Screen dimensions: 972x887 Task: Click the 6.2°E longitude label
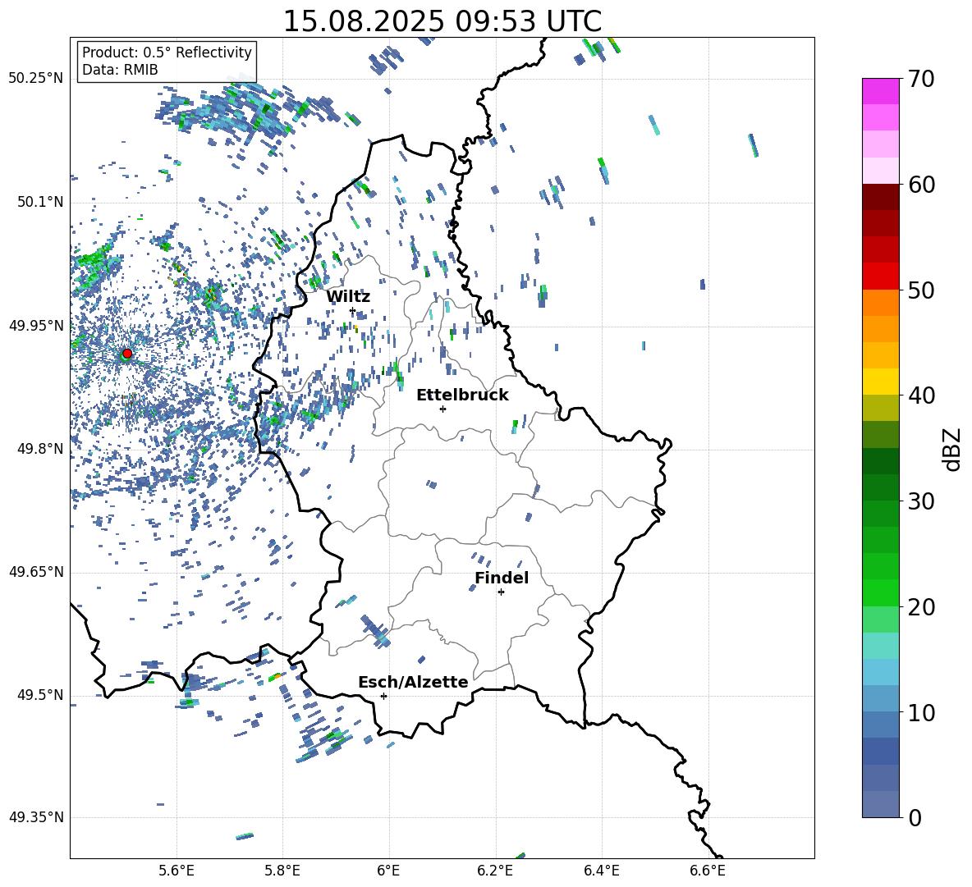point(495,871)
